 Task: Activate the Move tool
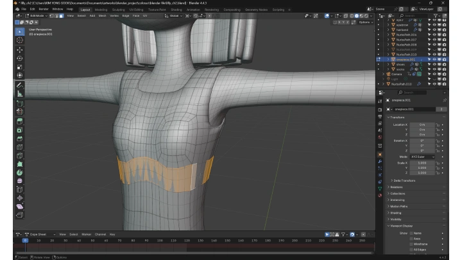tap(20, 50)
